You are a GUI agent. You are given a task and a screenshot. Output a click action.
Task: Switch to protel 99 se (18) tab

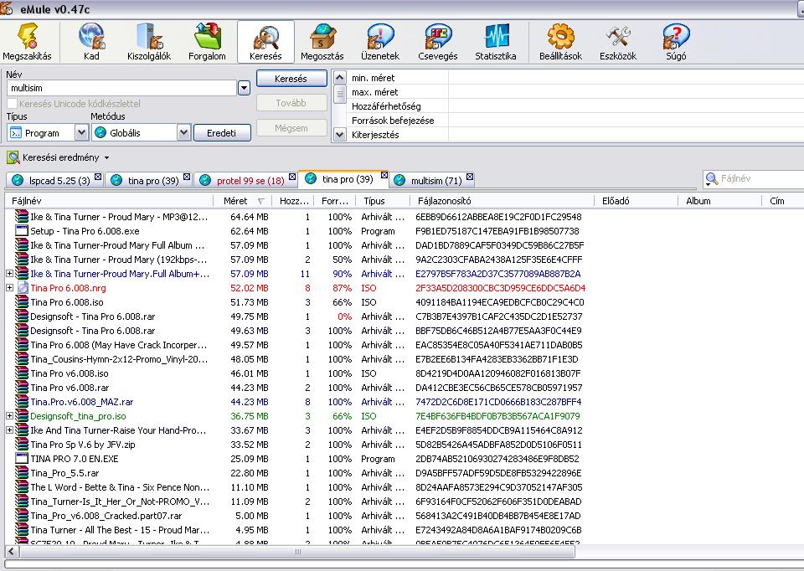[x=245, y=180]
